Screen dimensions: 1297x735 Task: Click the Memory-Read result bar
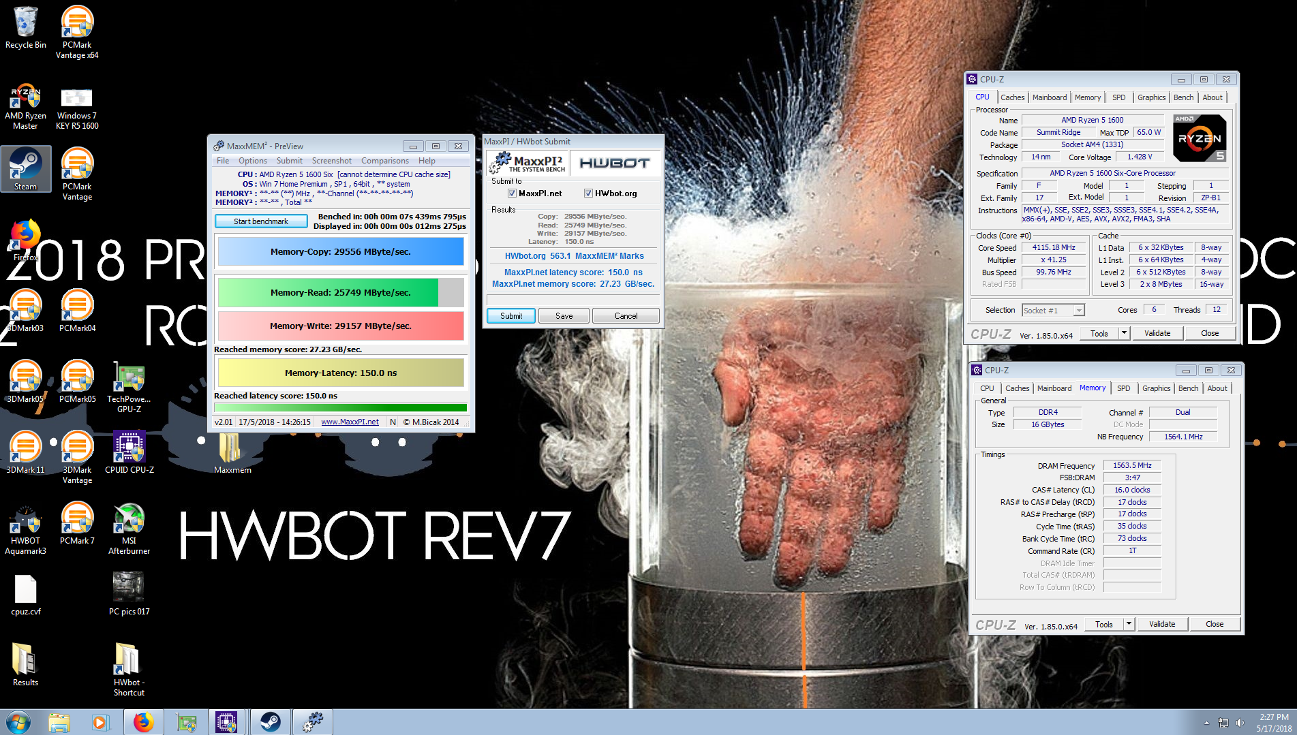[341, 292]
